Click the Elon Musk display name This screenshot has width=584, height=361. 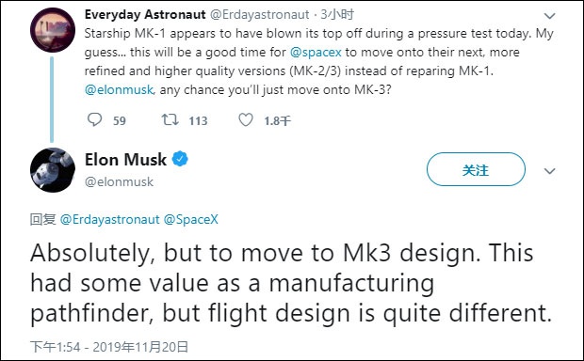click(125, 160)
